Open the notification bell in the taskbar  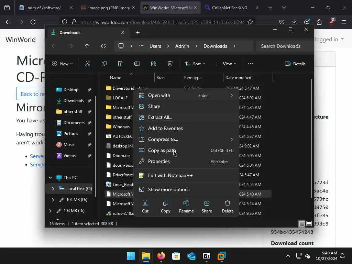[x=343, y=256]
